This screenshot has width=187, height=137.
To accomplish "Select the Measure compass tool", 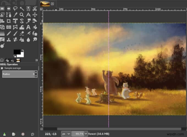I will [x=28, y=15].
